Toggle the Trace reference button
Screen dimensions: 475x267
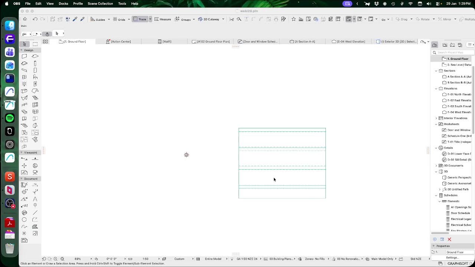coord(140,19)
